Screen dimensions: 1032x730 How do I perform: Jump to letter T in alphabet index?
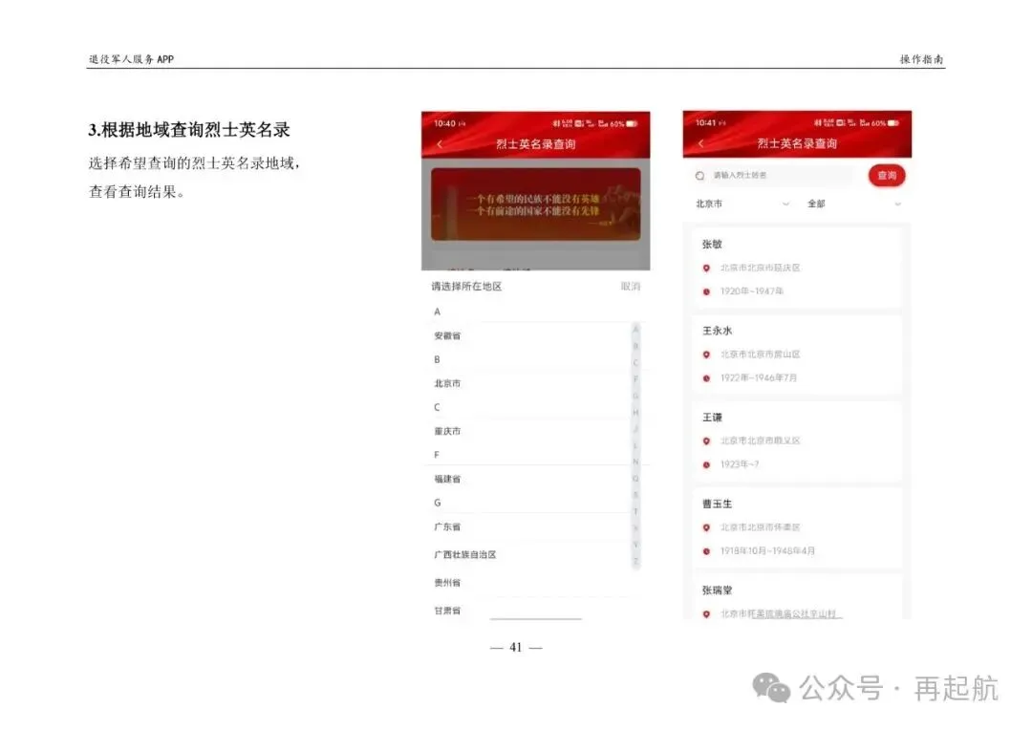point(635,511)
